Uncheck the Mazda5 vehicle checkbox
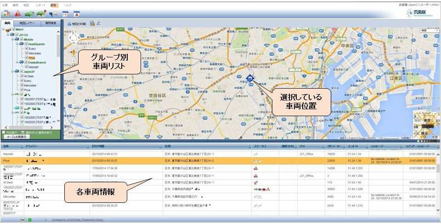 (x=27, y=67)
